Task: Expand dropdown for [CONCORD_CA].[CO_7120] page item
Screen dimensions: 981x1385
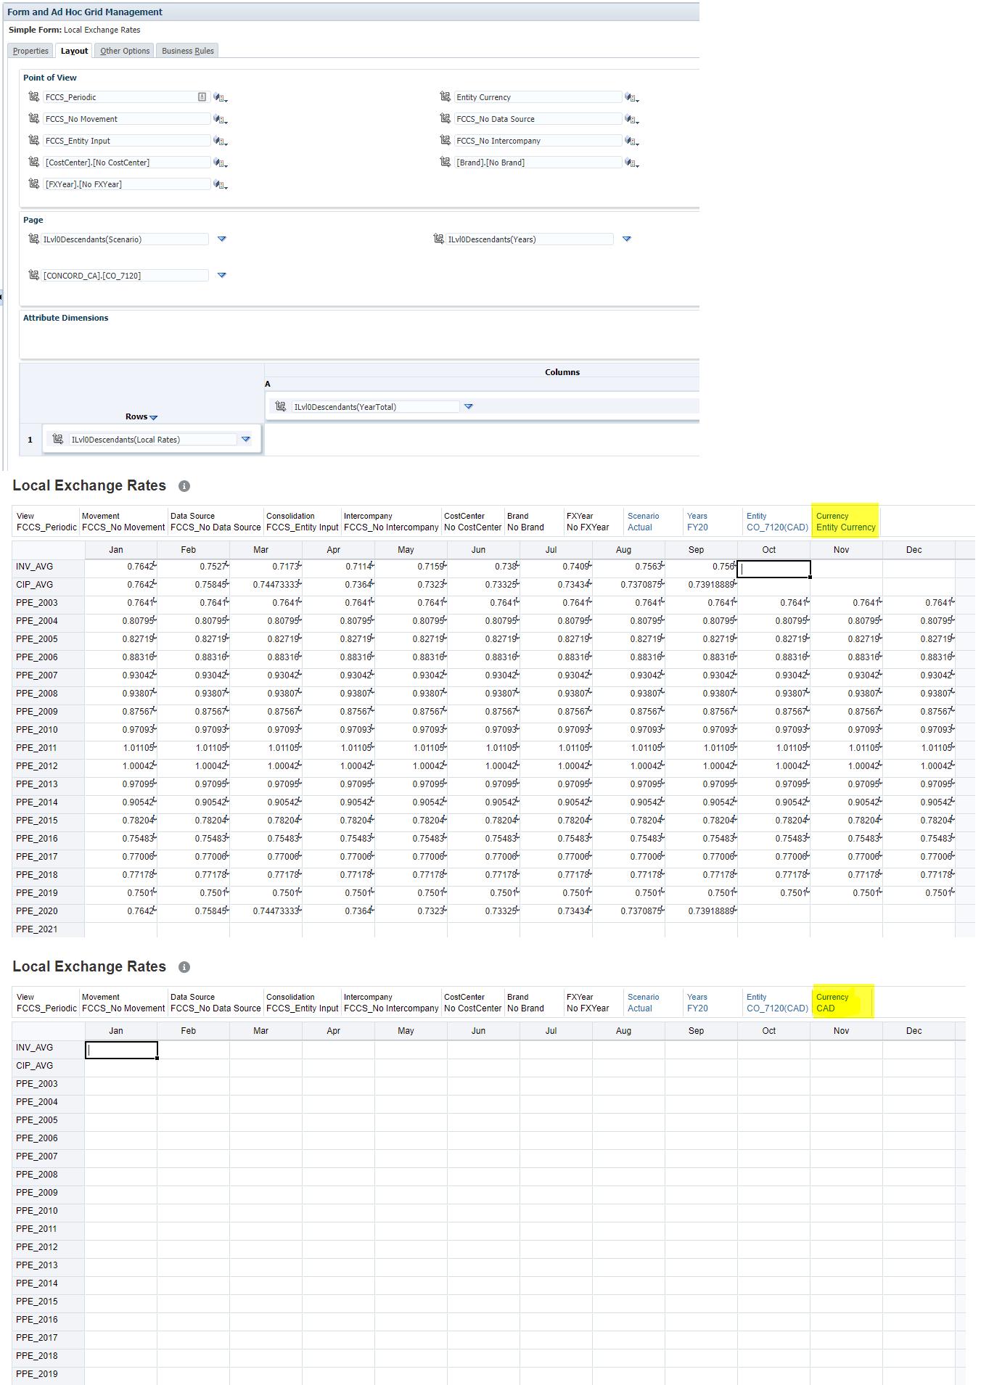Action: pyautogui.click(x=222, y=275)
